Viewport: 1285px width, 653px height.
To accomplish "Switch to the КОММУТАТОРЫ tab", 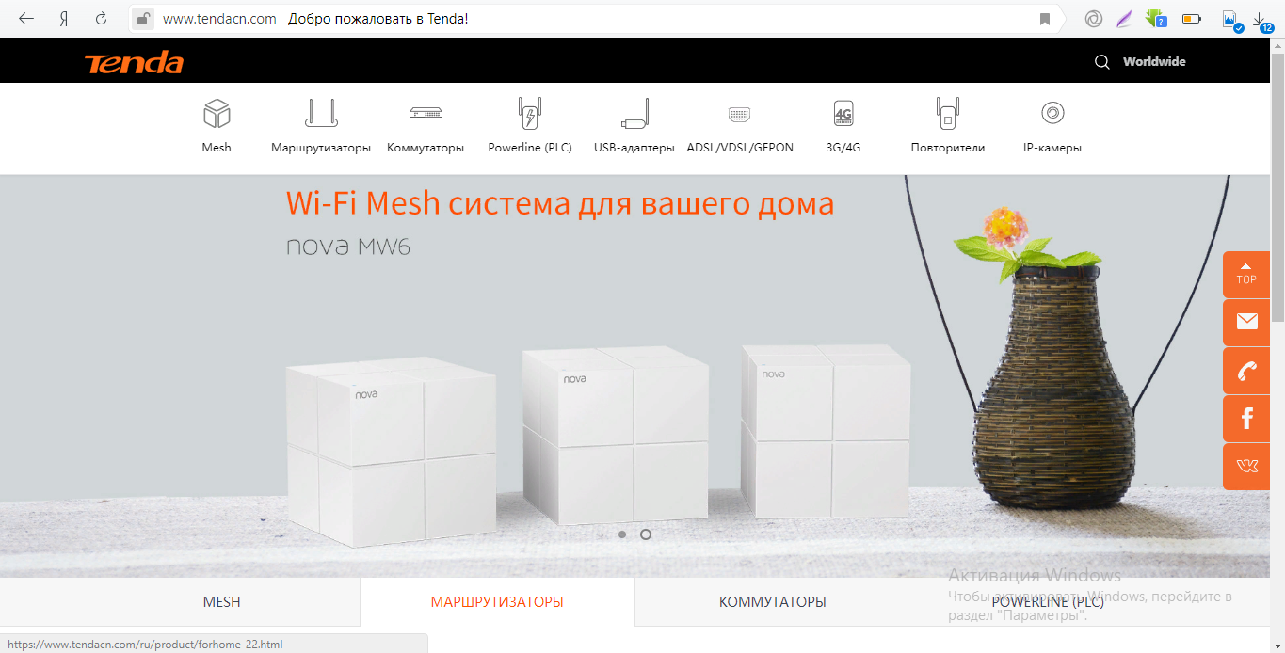I will (772, 602).
